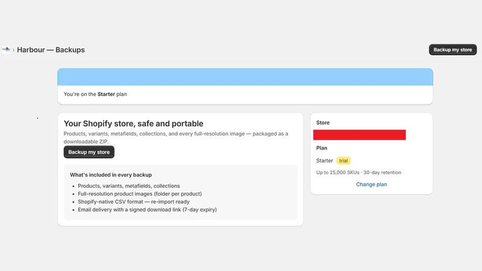The image size is (482, 271).
Task: Click bullet "Products, variants, metafields, collections"
Action: click(129, 186)
